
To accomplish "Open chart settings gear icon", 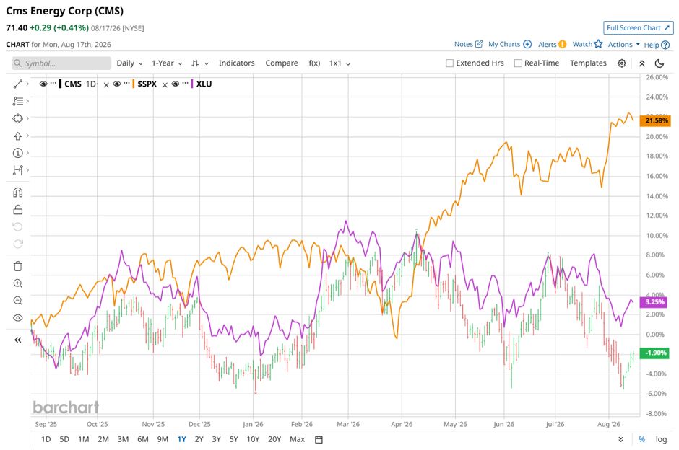I will coord(622,63).
